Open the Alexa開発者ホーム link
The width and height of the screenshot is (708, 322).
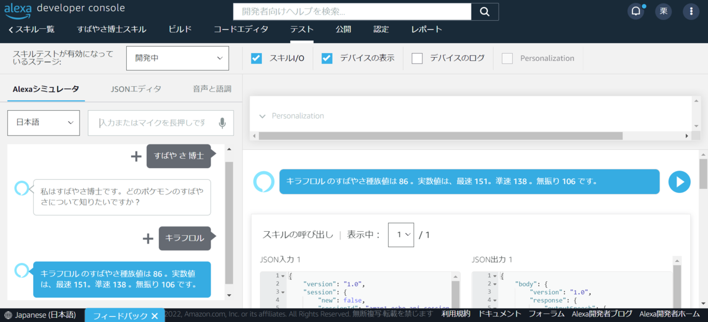pyautogui.click(x=671, y=314)
